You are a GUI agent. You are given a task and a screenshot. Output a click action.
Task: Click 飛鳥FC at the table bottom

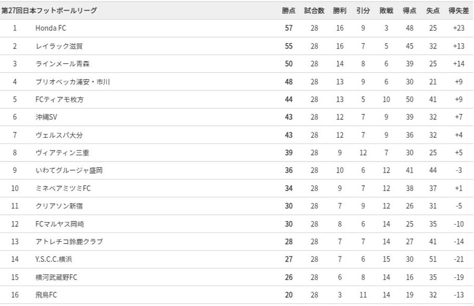click(46, 295)
